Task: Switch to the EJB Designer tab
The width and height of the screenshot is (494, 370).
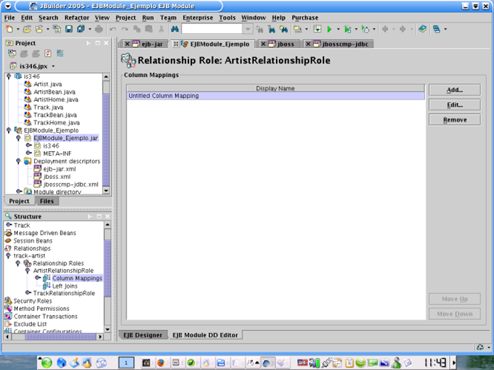Action: pyautogui.click(x=142, y=335)
